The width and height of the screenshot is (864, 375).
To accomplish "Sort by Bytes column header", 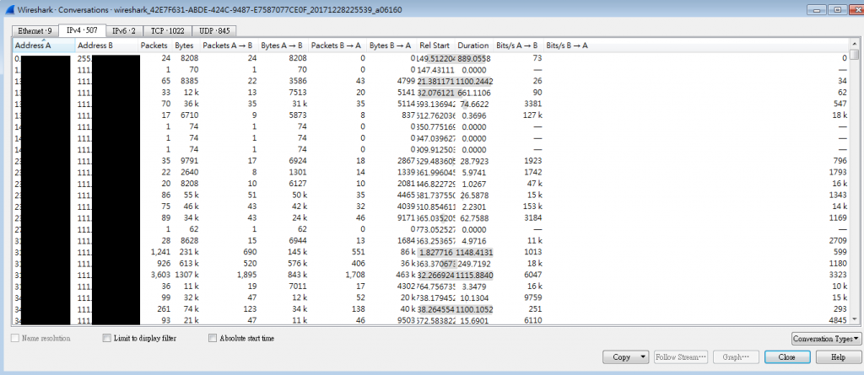I will click(185, 46).
